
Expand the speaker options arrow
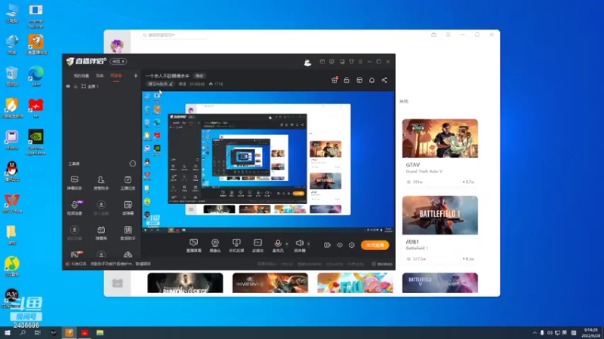click(x=309, y=243)
